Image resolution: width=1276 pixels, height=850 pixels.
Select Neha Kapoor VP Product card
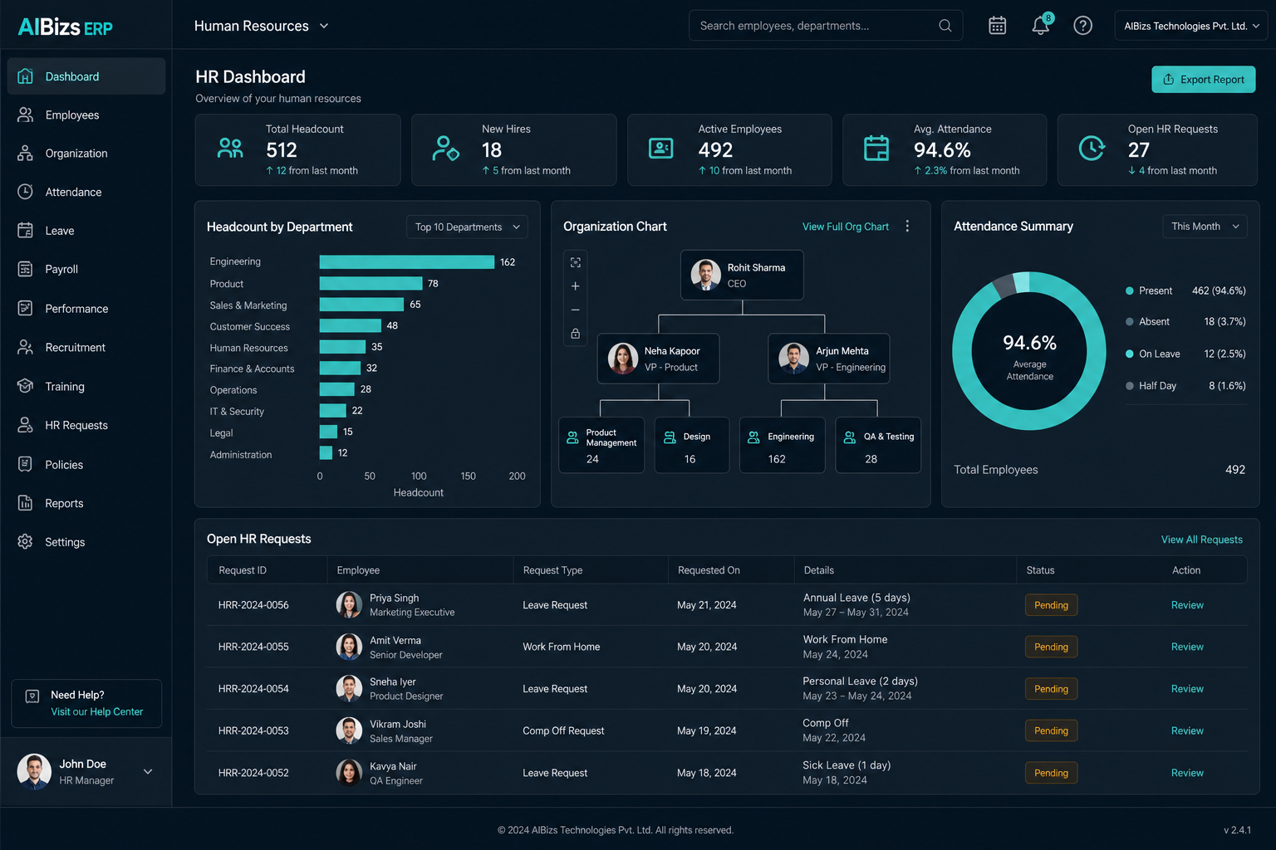(658, 359)
